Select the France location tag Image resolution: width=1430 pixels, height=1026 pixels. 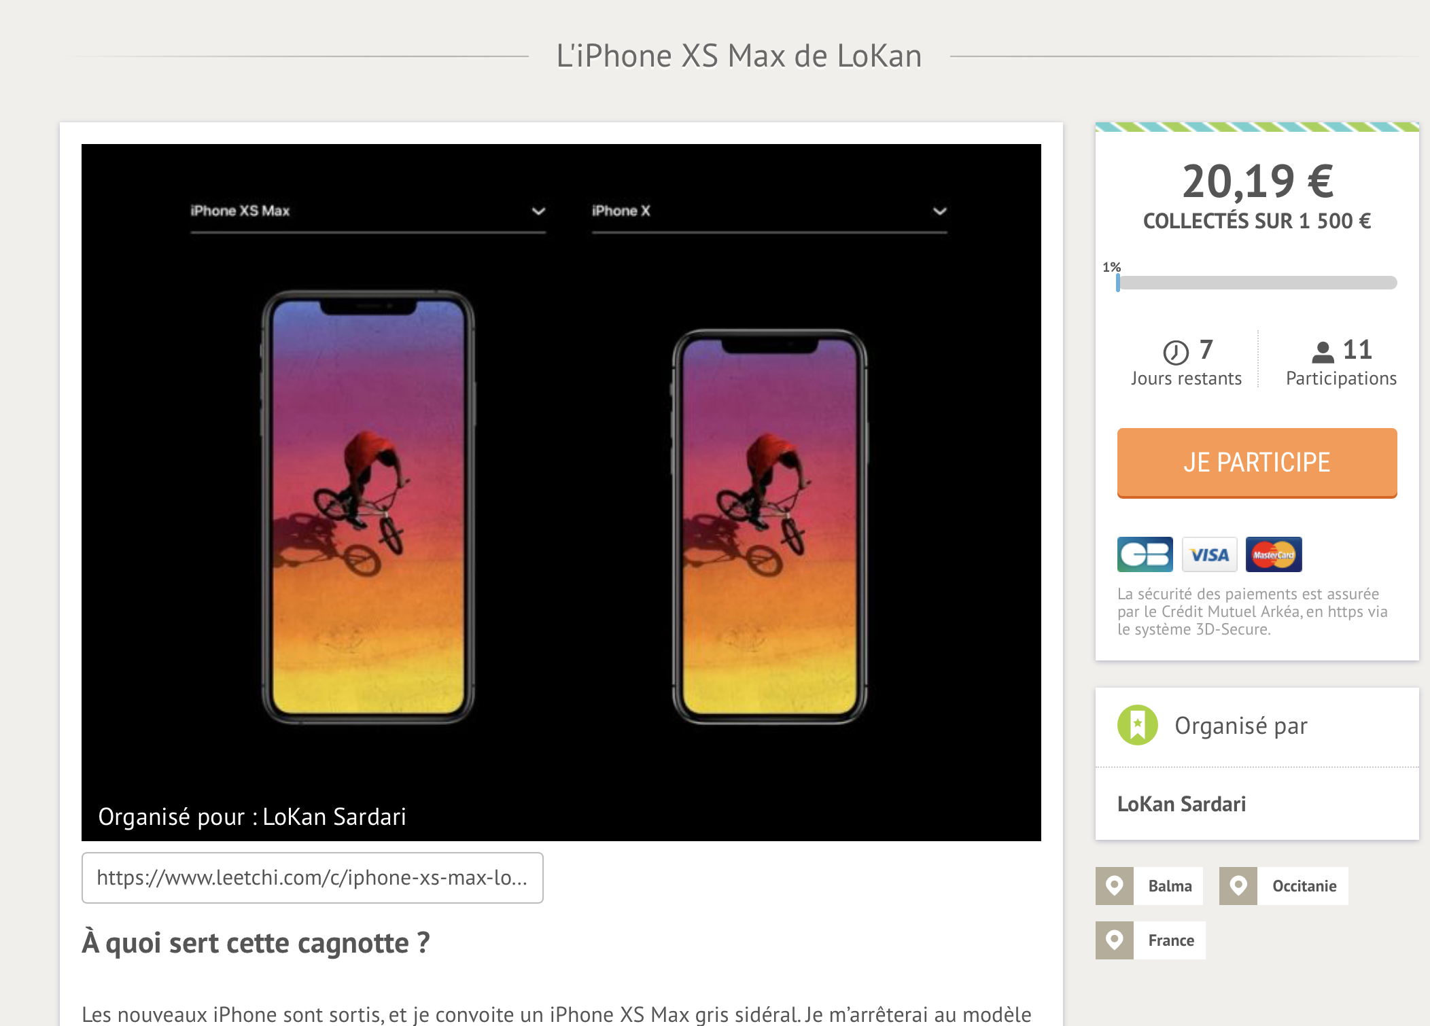[1170, 940]
